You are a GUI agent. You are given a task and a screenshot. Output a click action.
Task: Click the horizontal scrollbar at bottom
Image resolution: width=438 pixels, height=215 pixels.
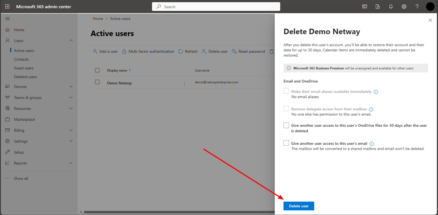178,212
